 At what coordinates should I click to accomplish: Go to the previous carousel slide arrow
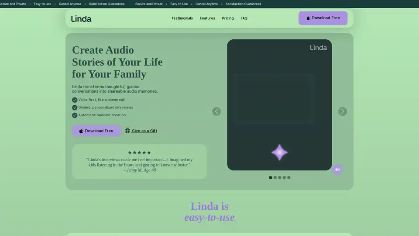point(216,111)
